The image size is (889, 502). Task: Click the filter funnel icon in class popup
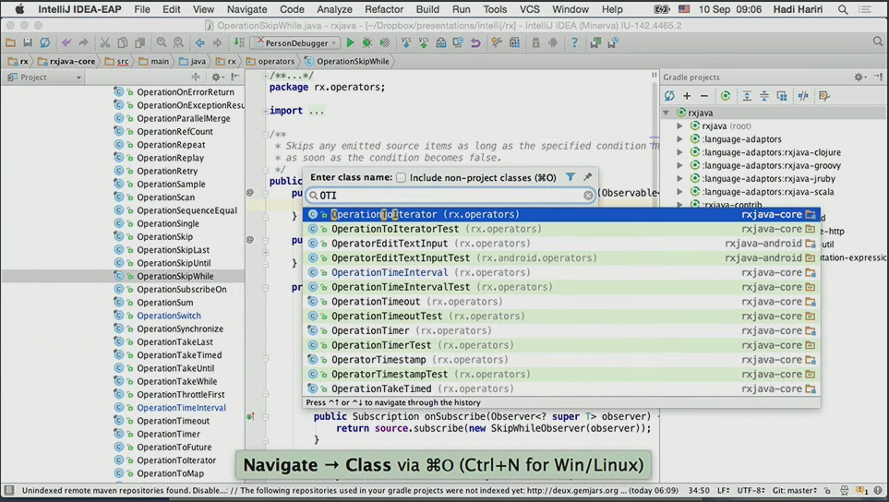point(571,177)
